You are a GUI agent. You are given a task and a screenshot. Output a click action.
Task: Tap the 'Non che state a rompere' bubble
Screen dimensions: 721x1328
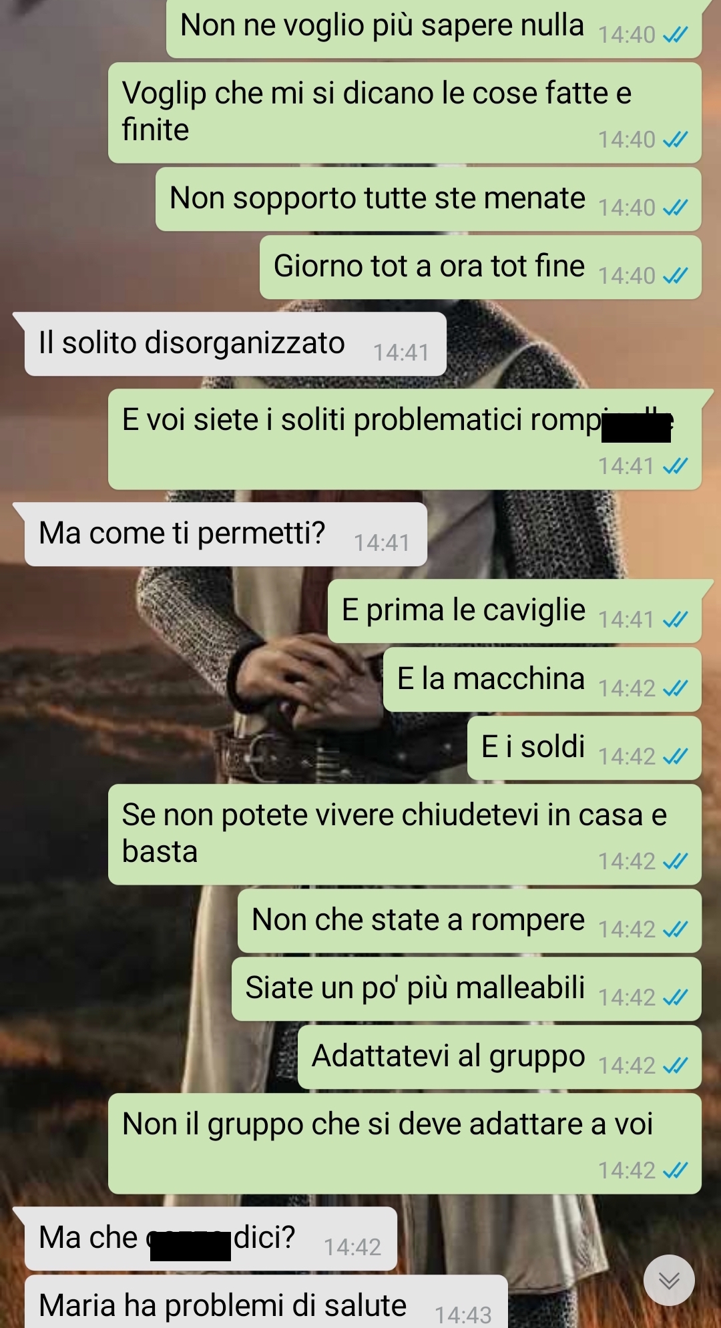(469, 921)
